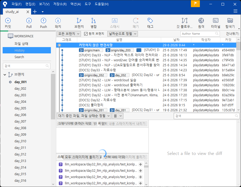Open the Sort by Date (날짜순으로 정렬) dropdown

click(x=123, y=34)
